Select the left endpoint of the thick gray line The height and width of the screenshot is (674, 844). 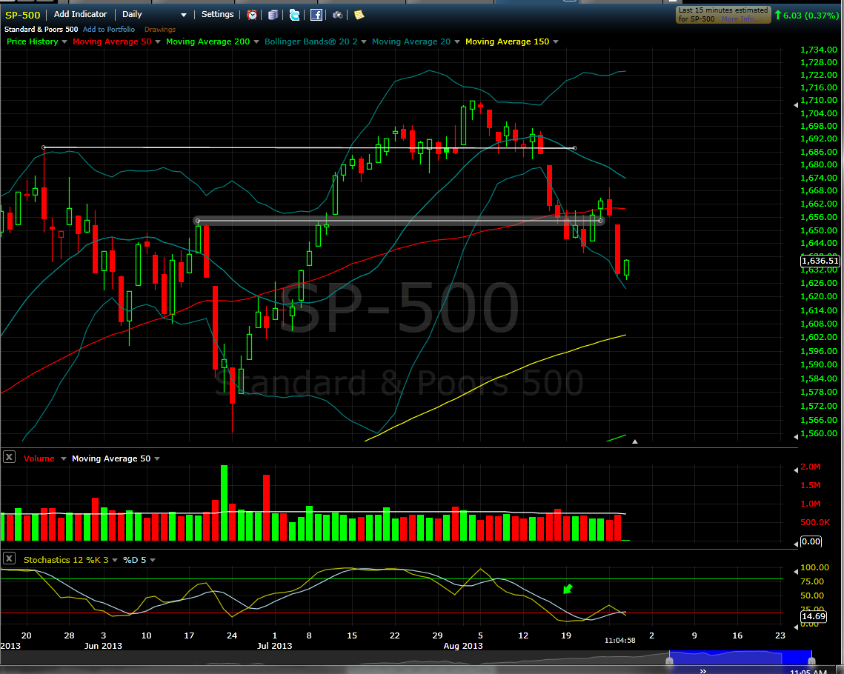(198, 221)
